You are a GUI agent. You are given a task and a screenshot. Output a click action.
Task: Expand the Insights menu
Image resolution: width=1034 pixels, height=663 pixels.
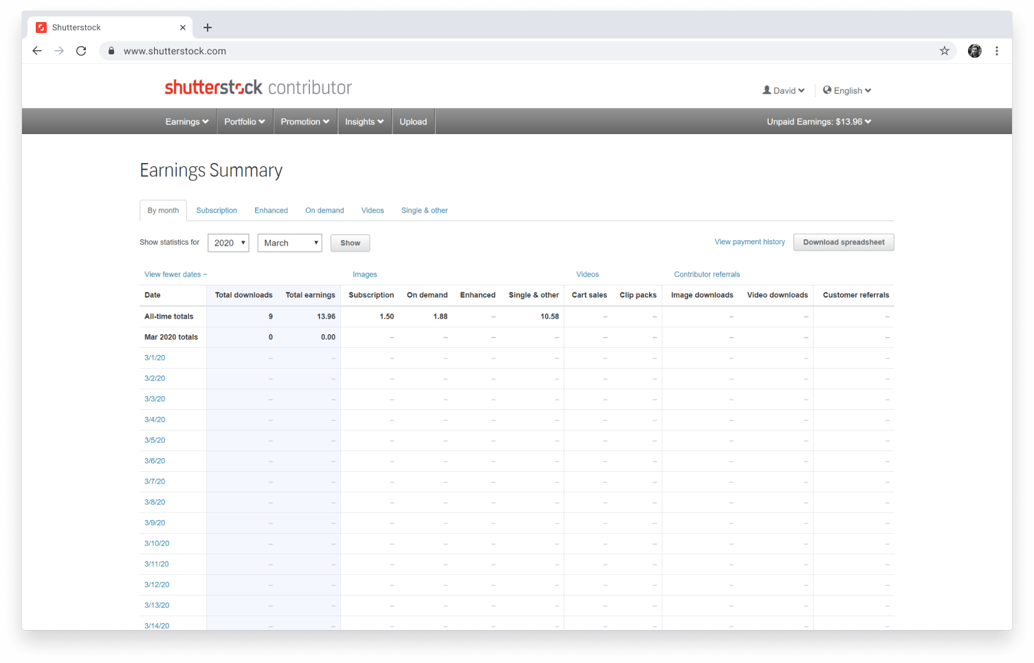(x=364, y=122)
